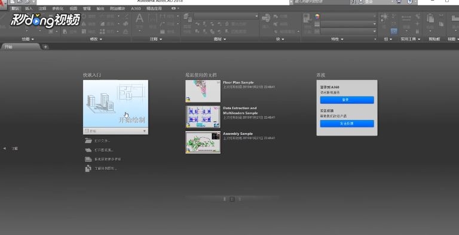Open the Data Extraction and Multileaders thumbnail

pyautogui.click(x=203, y=117)
